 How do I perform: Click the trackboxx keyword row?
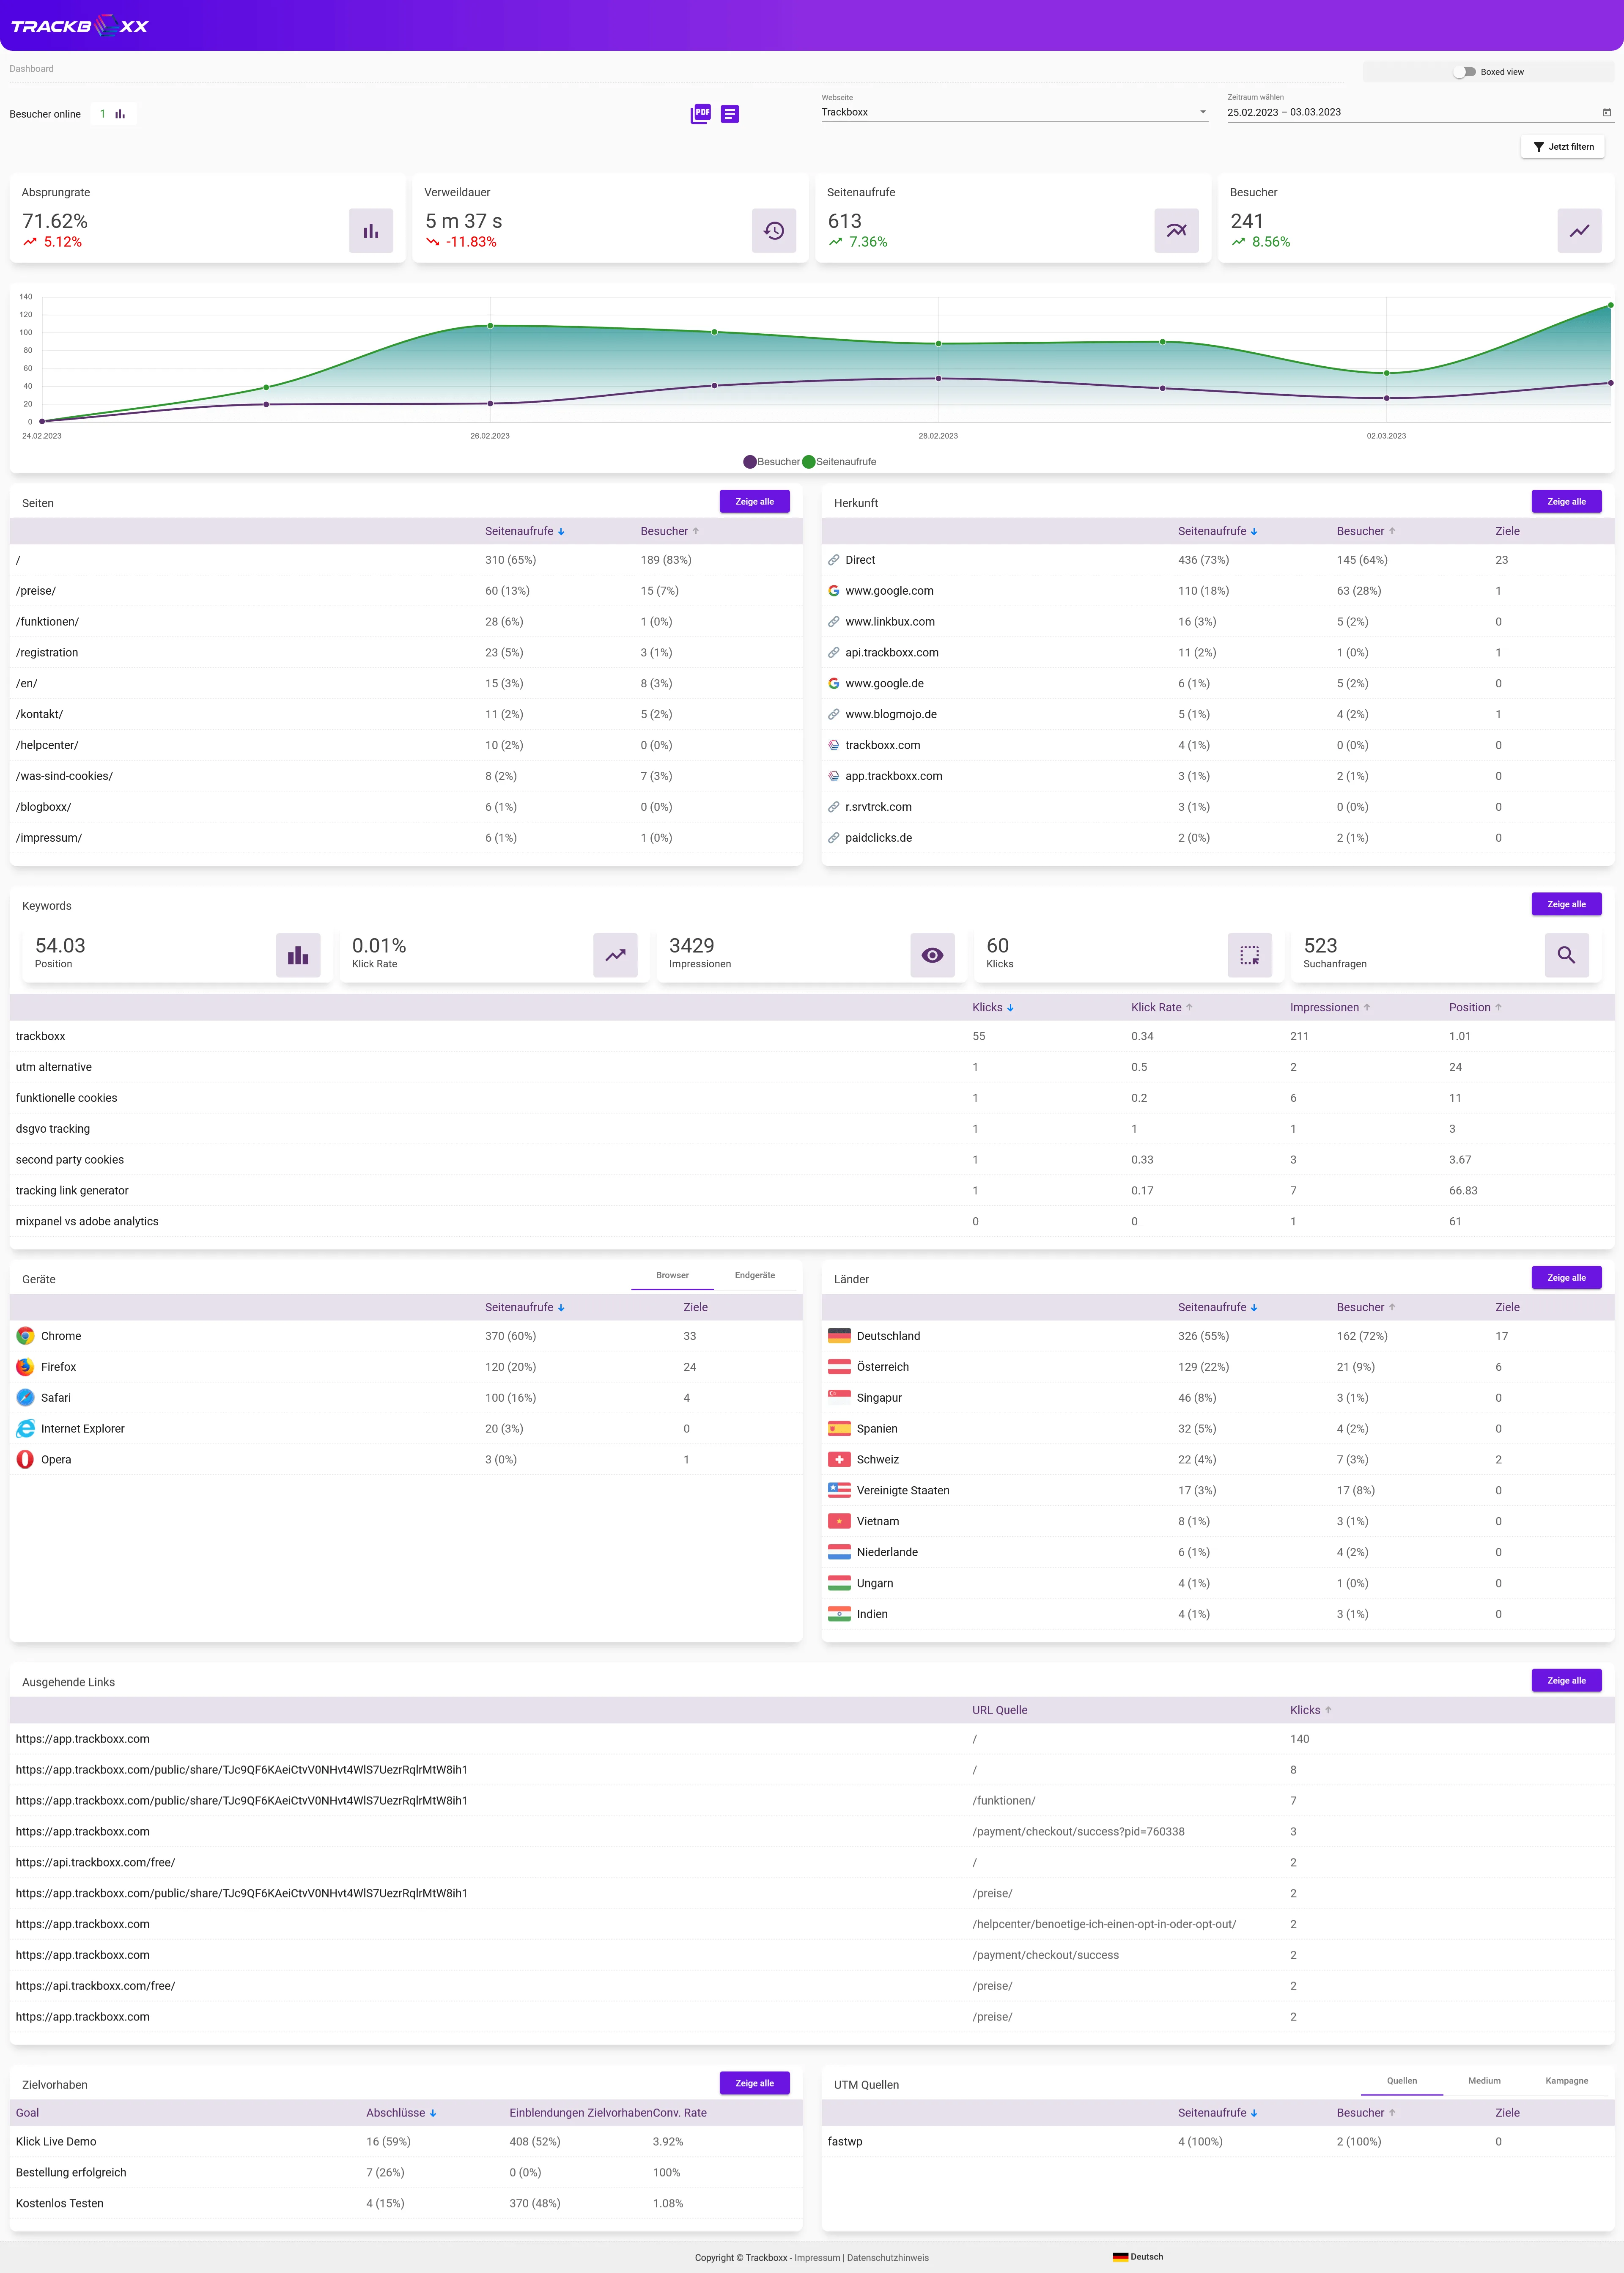pyautogui.click(x=812, y=1036)
